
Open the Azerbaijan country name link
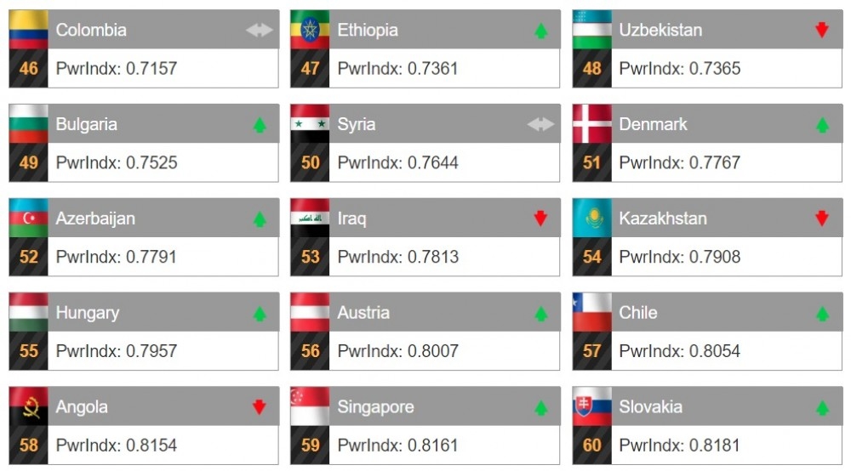(x=95, y=218)
